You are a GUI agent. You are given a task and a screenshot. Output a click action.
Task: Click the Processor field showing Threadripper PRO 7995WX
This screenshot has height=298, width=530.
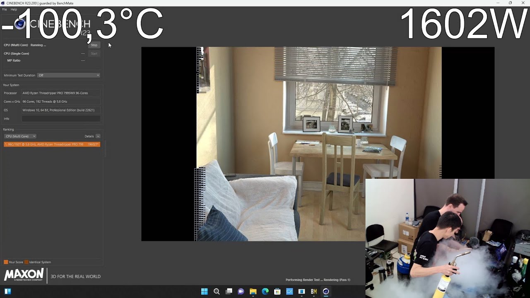61,93
